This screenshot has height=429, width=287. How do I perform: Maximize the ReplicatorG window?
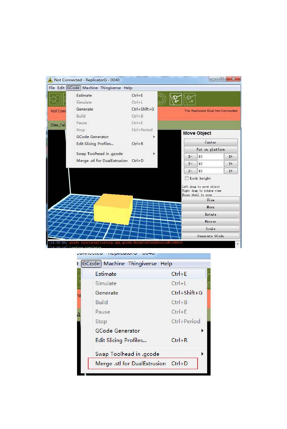(222, 79)
